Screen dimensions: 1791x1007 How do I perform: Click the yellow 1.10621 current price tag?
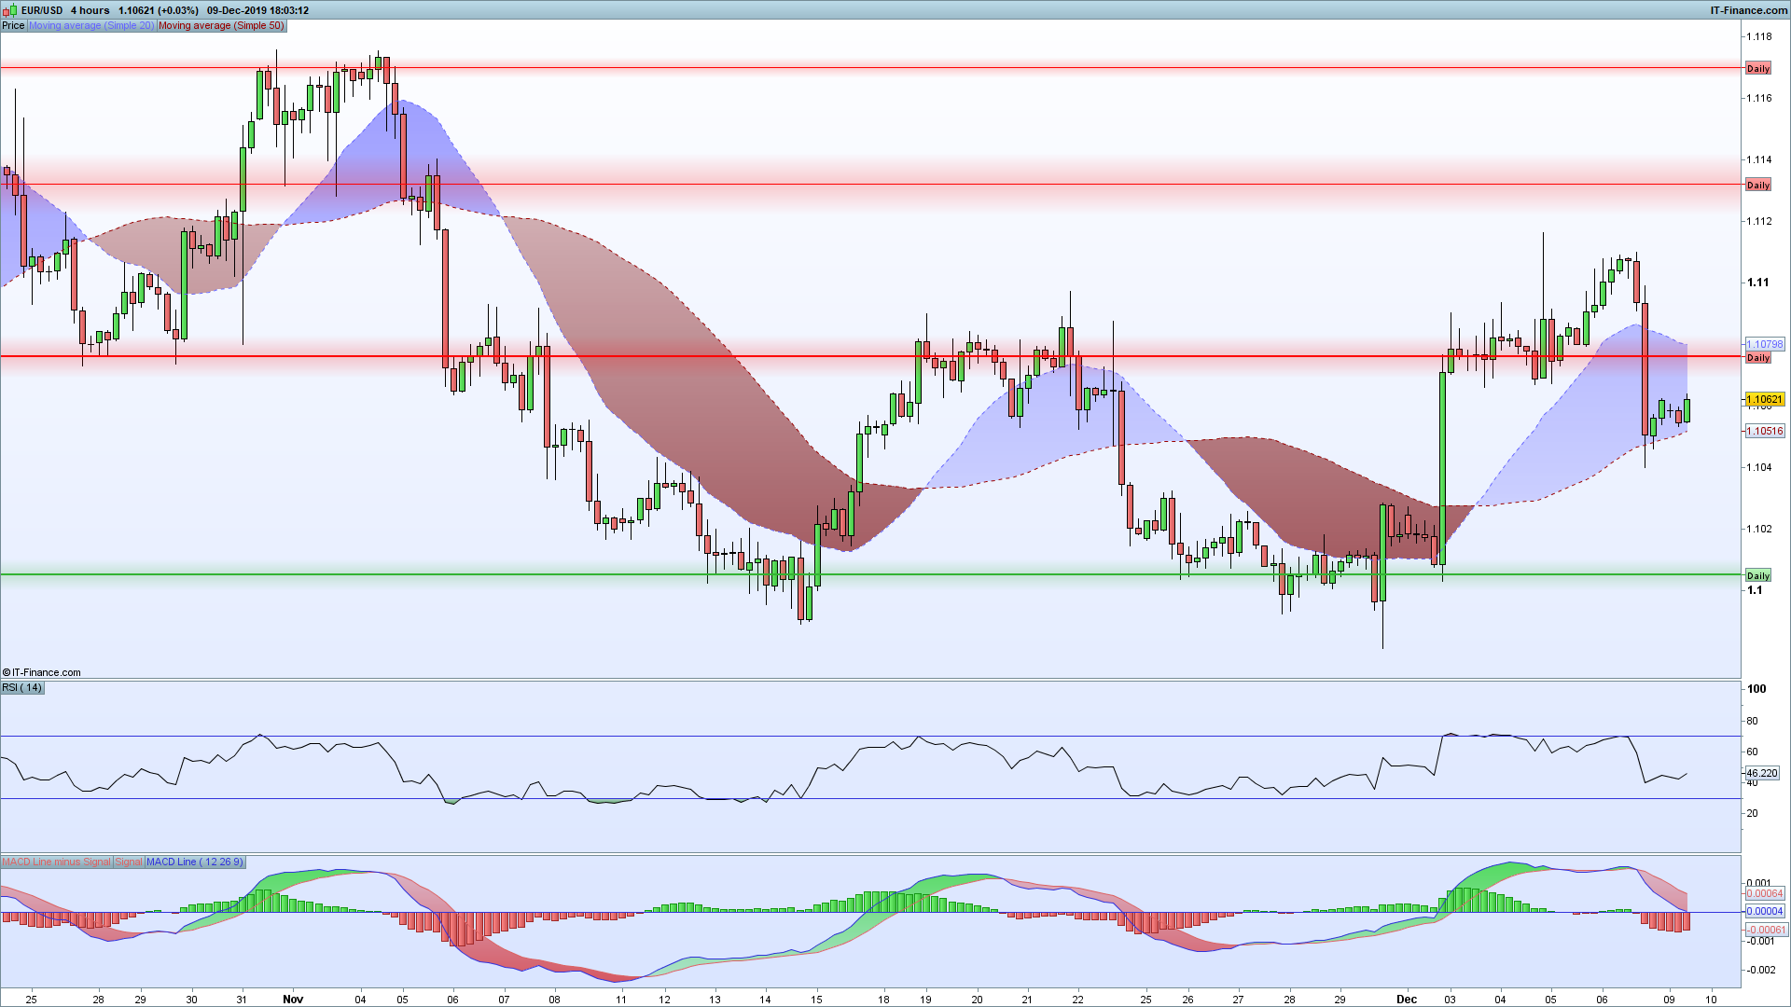[1764, 399]
